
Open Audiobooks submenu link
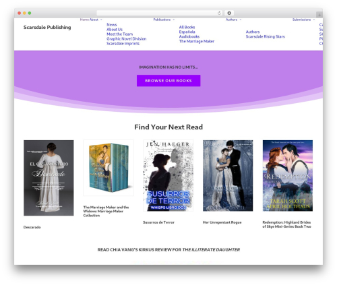pyautogui.click(x=189, y=36)
